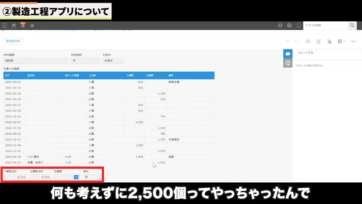Add a new record with the plus icon
This screenshot has height=204, width=362.
tap(308, 42)
